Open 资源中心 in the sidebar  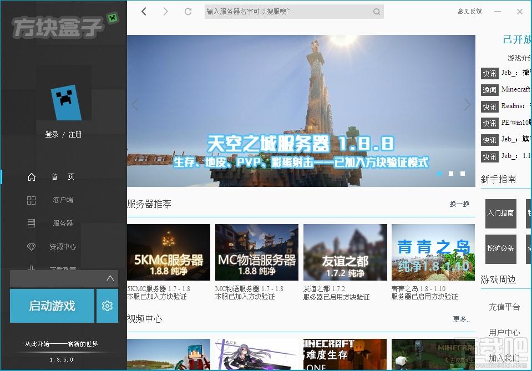point(63,247)
